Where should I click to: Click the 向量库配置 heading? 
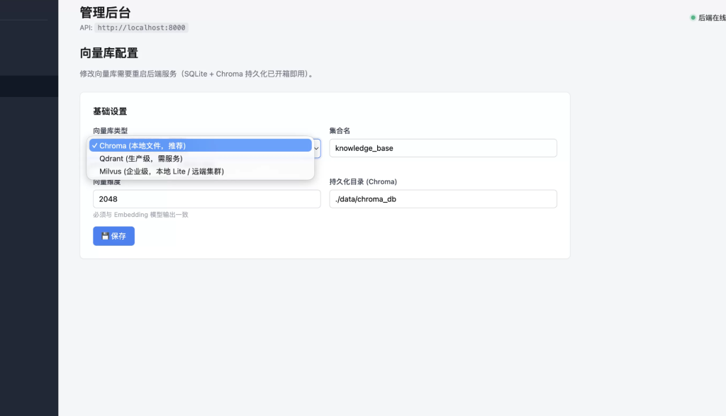pos(108,53)
